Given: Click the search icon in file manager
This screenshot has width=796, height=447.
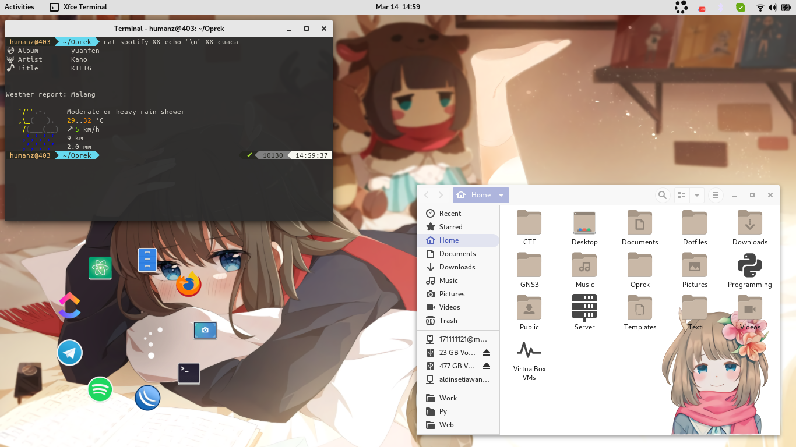Looking at the screenshot, I should [x=663, y=195].
